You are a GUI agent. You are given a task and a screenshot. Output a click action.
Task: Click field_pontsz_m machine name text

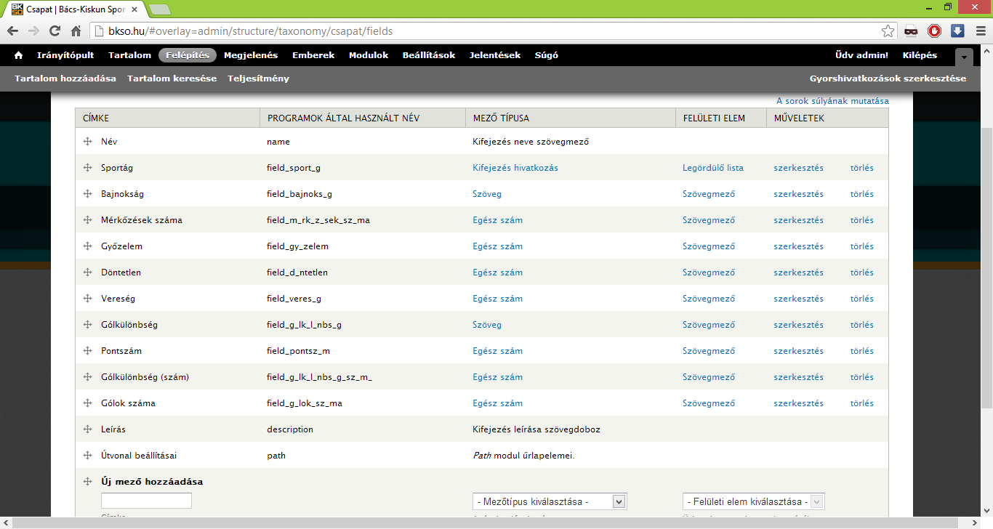pos(299,351)
